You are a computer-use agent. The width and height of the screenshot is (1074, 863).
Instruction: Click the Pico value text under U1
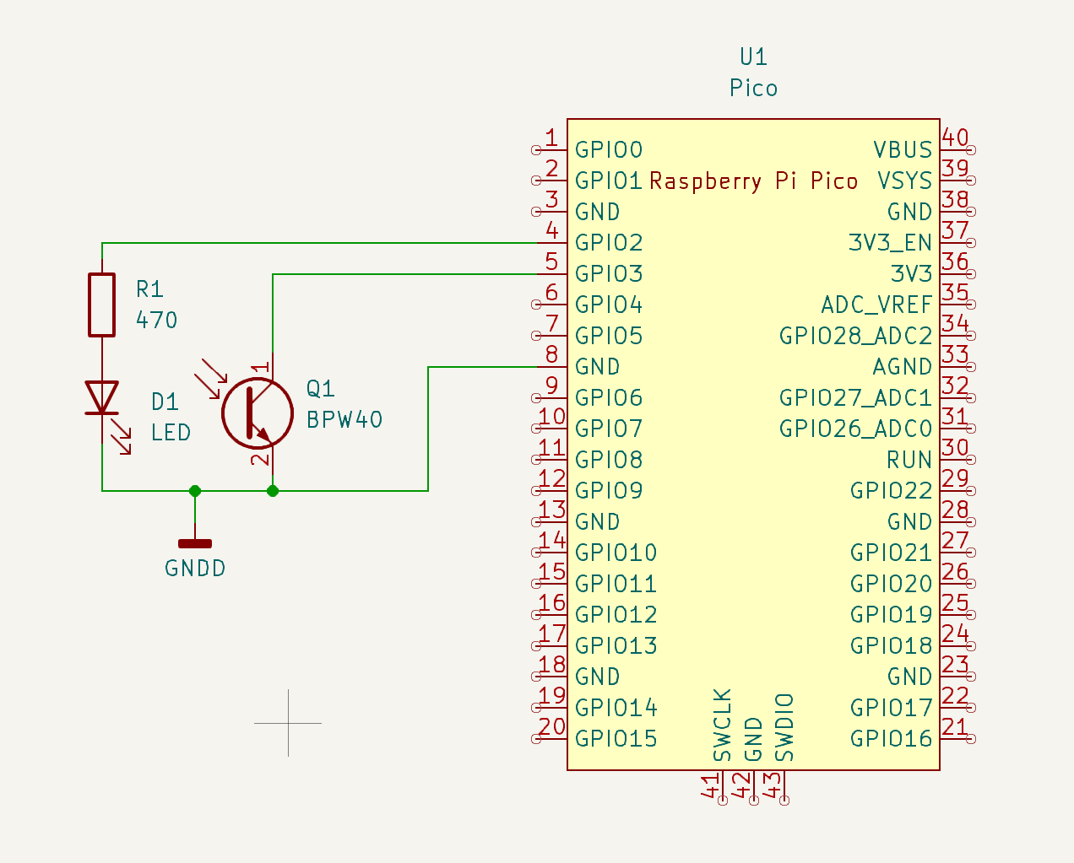(752, 86)
